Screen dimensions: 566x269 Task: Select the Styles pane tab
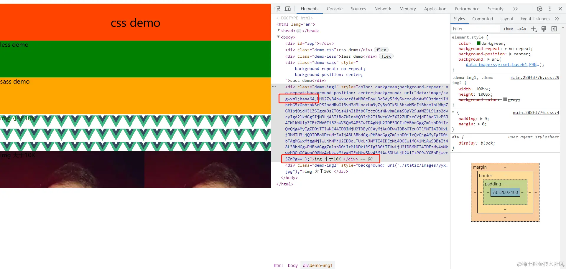[x=459, y=19]
